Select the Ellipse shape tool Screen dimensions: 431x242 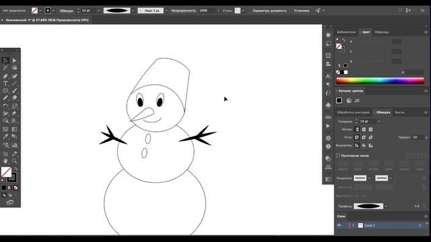(5, 91)
